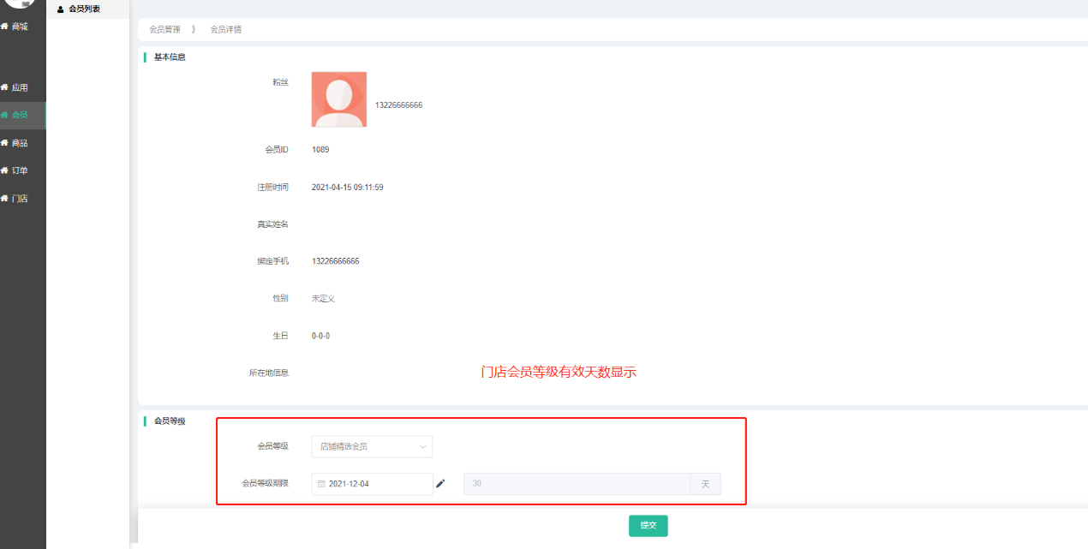Click the home icon beside 商品
Screen dimensions: 1088x549
coord(4,143)
